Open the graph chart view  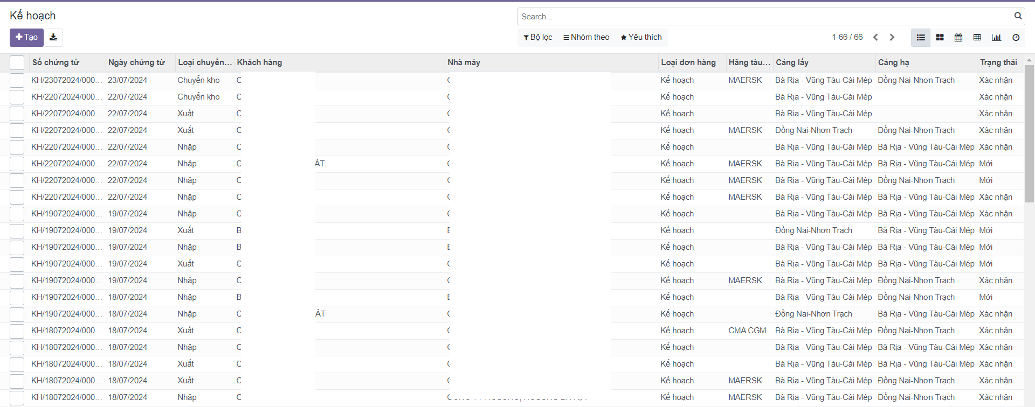[x=996, y=37]
